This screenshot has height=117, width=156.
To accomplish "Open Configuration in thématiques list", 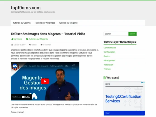I will (x=109, y=52).
